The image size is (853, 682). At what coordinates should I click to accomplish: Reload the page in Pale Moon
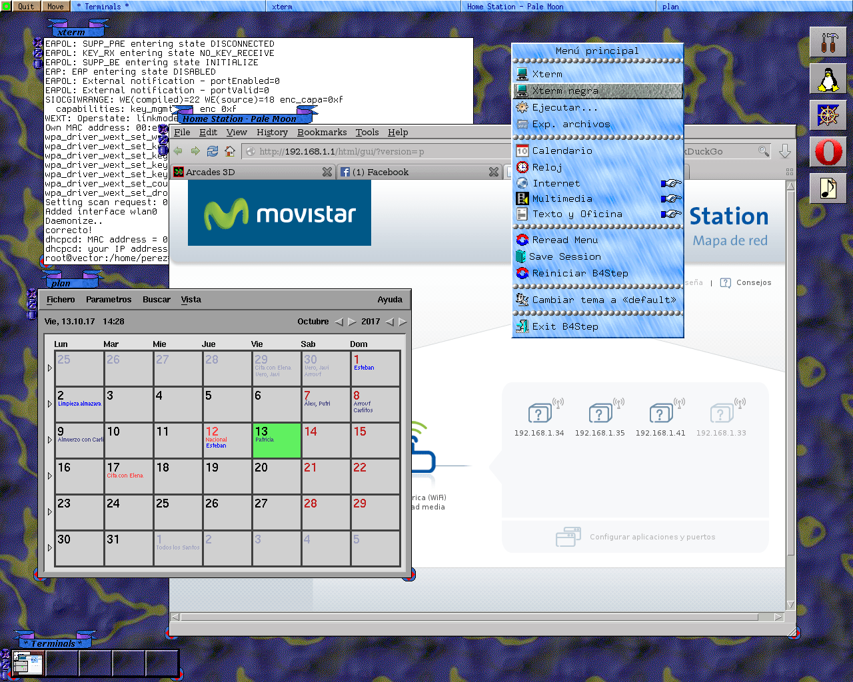tap(213, 151)
